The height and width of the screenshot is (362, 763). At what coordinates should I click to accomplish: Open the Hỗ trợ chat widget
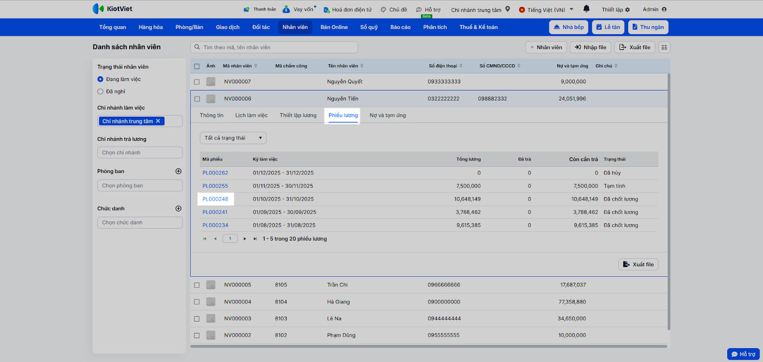[x=743, y=354]
